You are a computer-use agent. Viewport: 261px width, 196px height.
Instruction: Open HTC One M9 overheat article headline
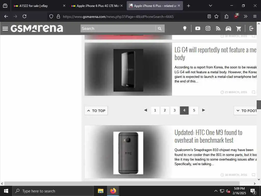pos(208,136)
